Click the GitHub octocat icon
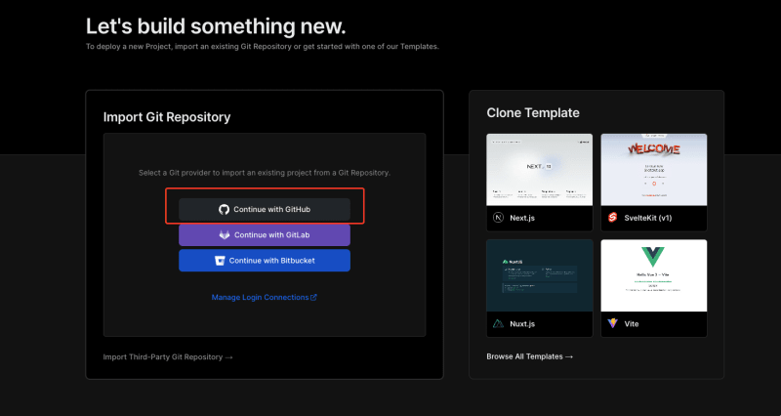Viewport: 781px width, 416px height. point(225,209)
